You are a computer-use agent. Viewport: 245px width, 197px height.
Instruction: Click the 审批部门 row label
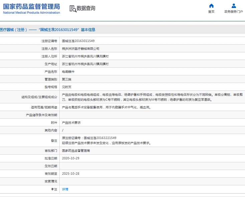51,151
